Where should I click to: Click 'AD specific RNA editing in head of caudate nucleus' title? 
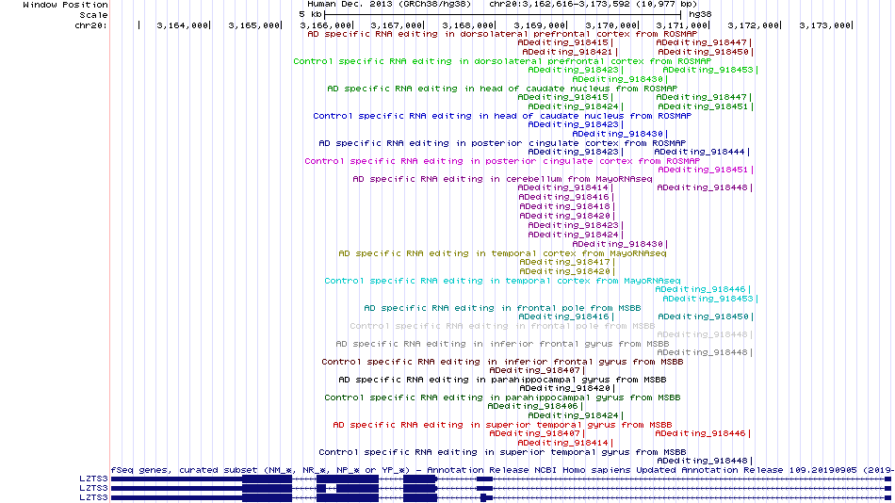[502, 89]
